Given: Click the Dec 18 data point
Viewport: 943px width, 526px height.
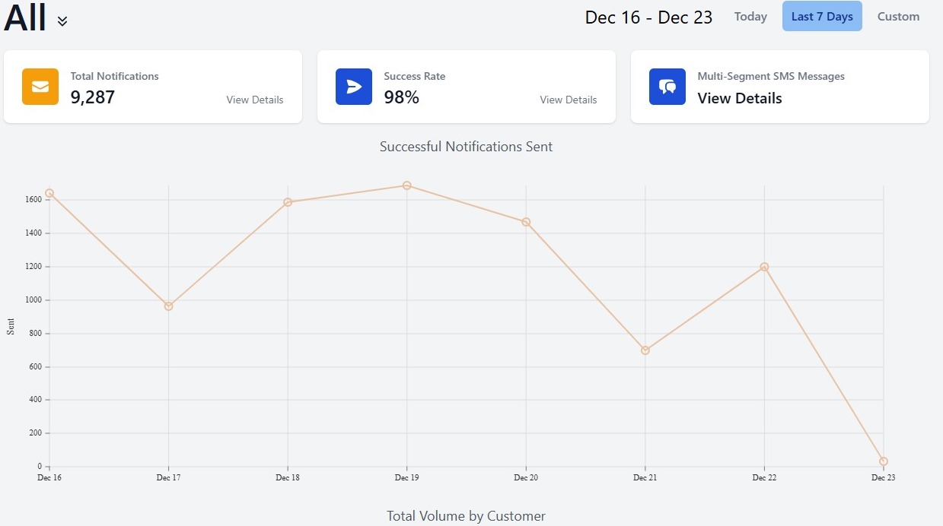Looking at the screenshot, I should point(288,202).
